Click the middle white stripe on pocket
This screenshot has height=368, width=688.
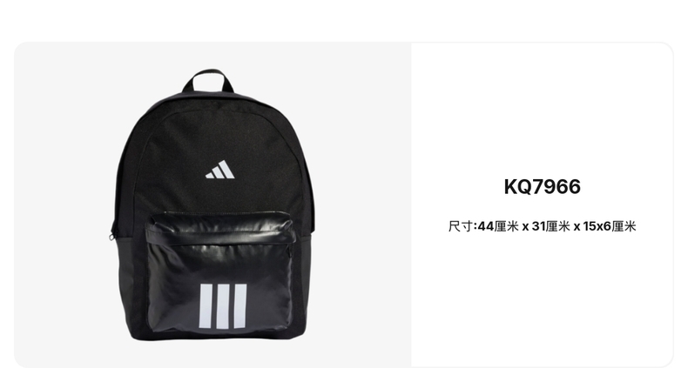pos(223,306)
